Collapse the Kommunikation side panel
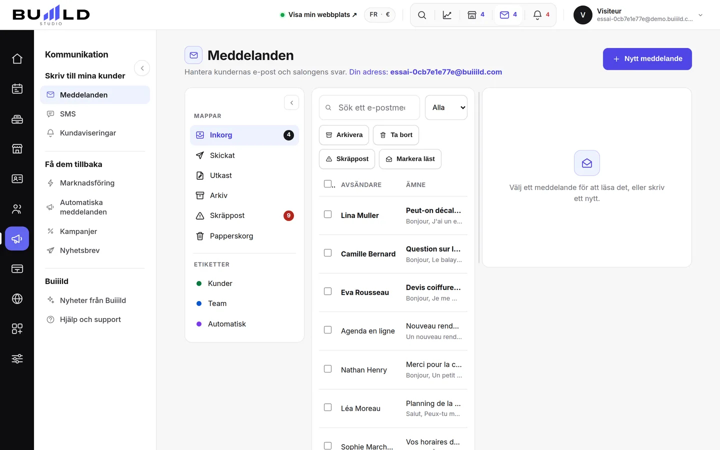Screen dimensions: 720x450 (142, 68)
